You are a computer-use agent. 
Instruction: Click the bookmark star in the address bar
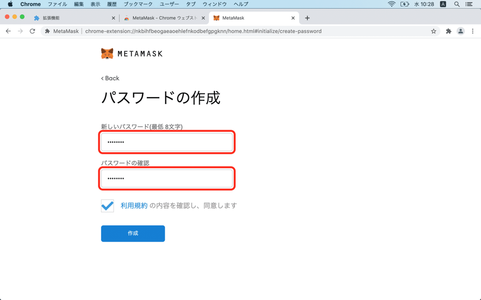[433, 31]
